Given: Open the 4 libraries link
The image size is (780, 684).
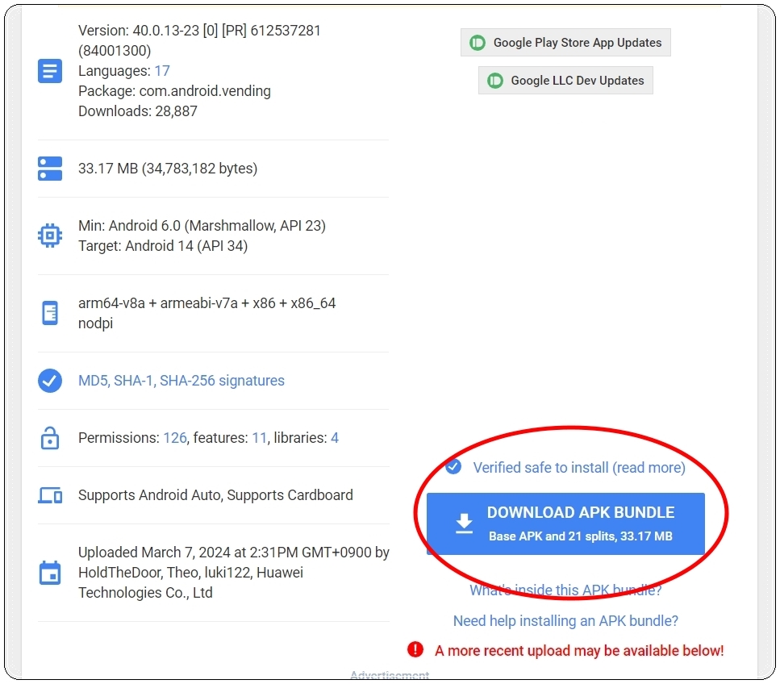Looking at the screenshot, I should click(335, 438).
